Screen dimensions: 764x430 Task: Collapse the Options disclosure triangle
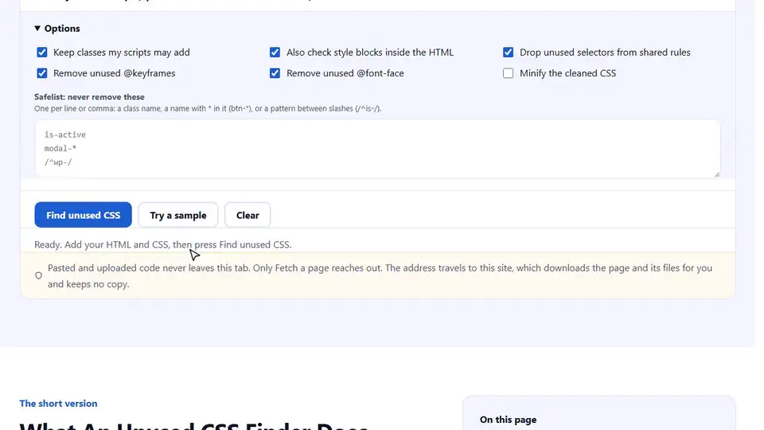pos(37,29)
